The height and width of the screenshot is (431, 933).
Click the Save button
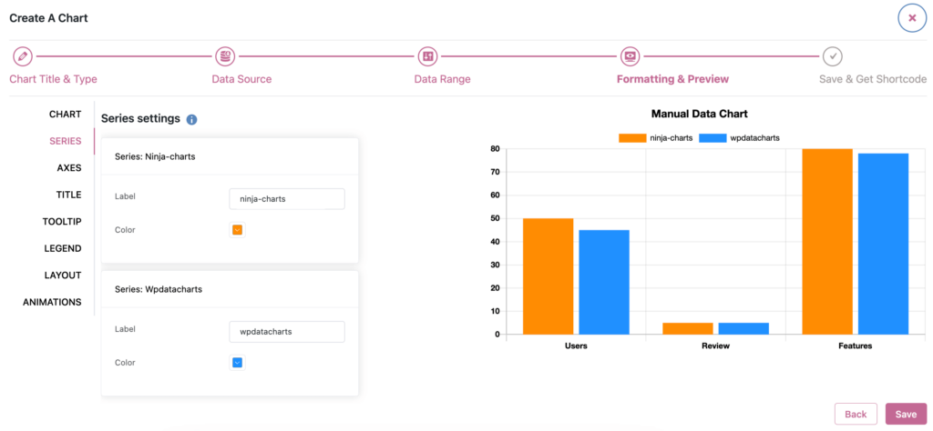[907, 415]
